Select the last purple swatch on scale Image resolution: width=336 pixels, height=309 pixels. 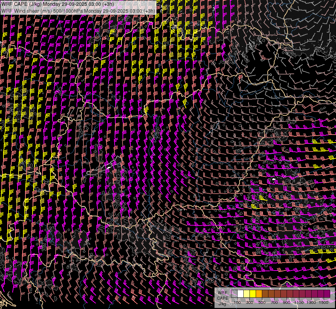coord(327,294)
